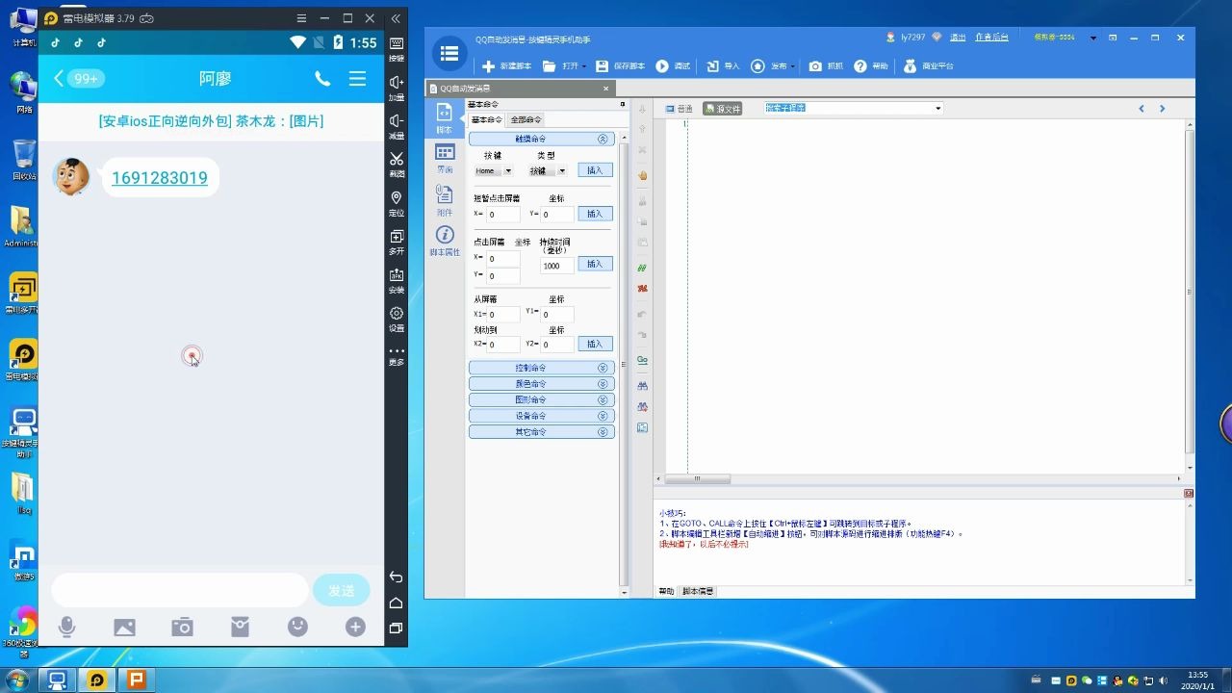This screenshot has width=1232, height=693.
Task: Click the hand icon in editor toolbar
Action: click(x=642, y=175)
